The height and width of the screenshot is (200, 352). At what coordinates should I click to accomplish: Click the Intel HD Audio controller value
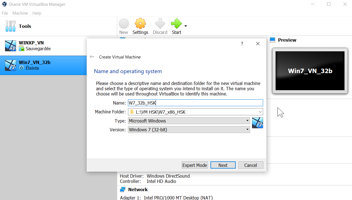pos(161,181)
